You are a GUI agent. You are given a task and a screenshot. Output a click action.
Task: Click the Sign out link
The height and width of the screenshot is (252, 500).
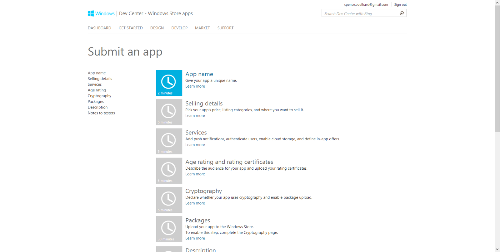[x=400, y=5]
